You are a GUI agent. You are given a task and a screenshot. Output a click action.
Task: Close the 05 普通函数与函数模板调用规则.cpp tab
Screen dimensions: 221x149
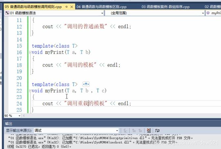(x=72, y=7)
